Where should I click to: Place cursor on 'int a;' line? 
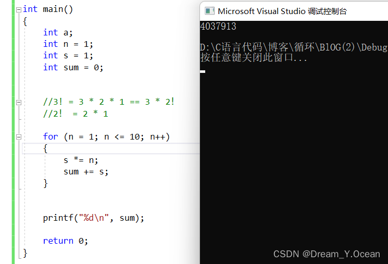pyautogui.click(x=58, y=32)
